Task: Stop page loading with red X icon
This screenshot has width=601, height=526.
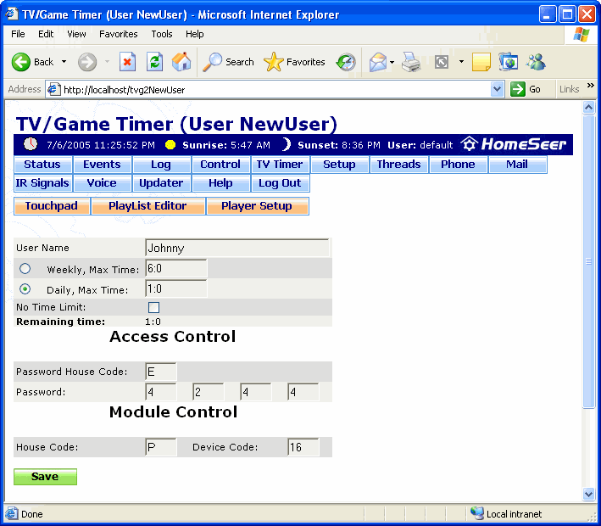Action: click(x=127, y=62)
